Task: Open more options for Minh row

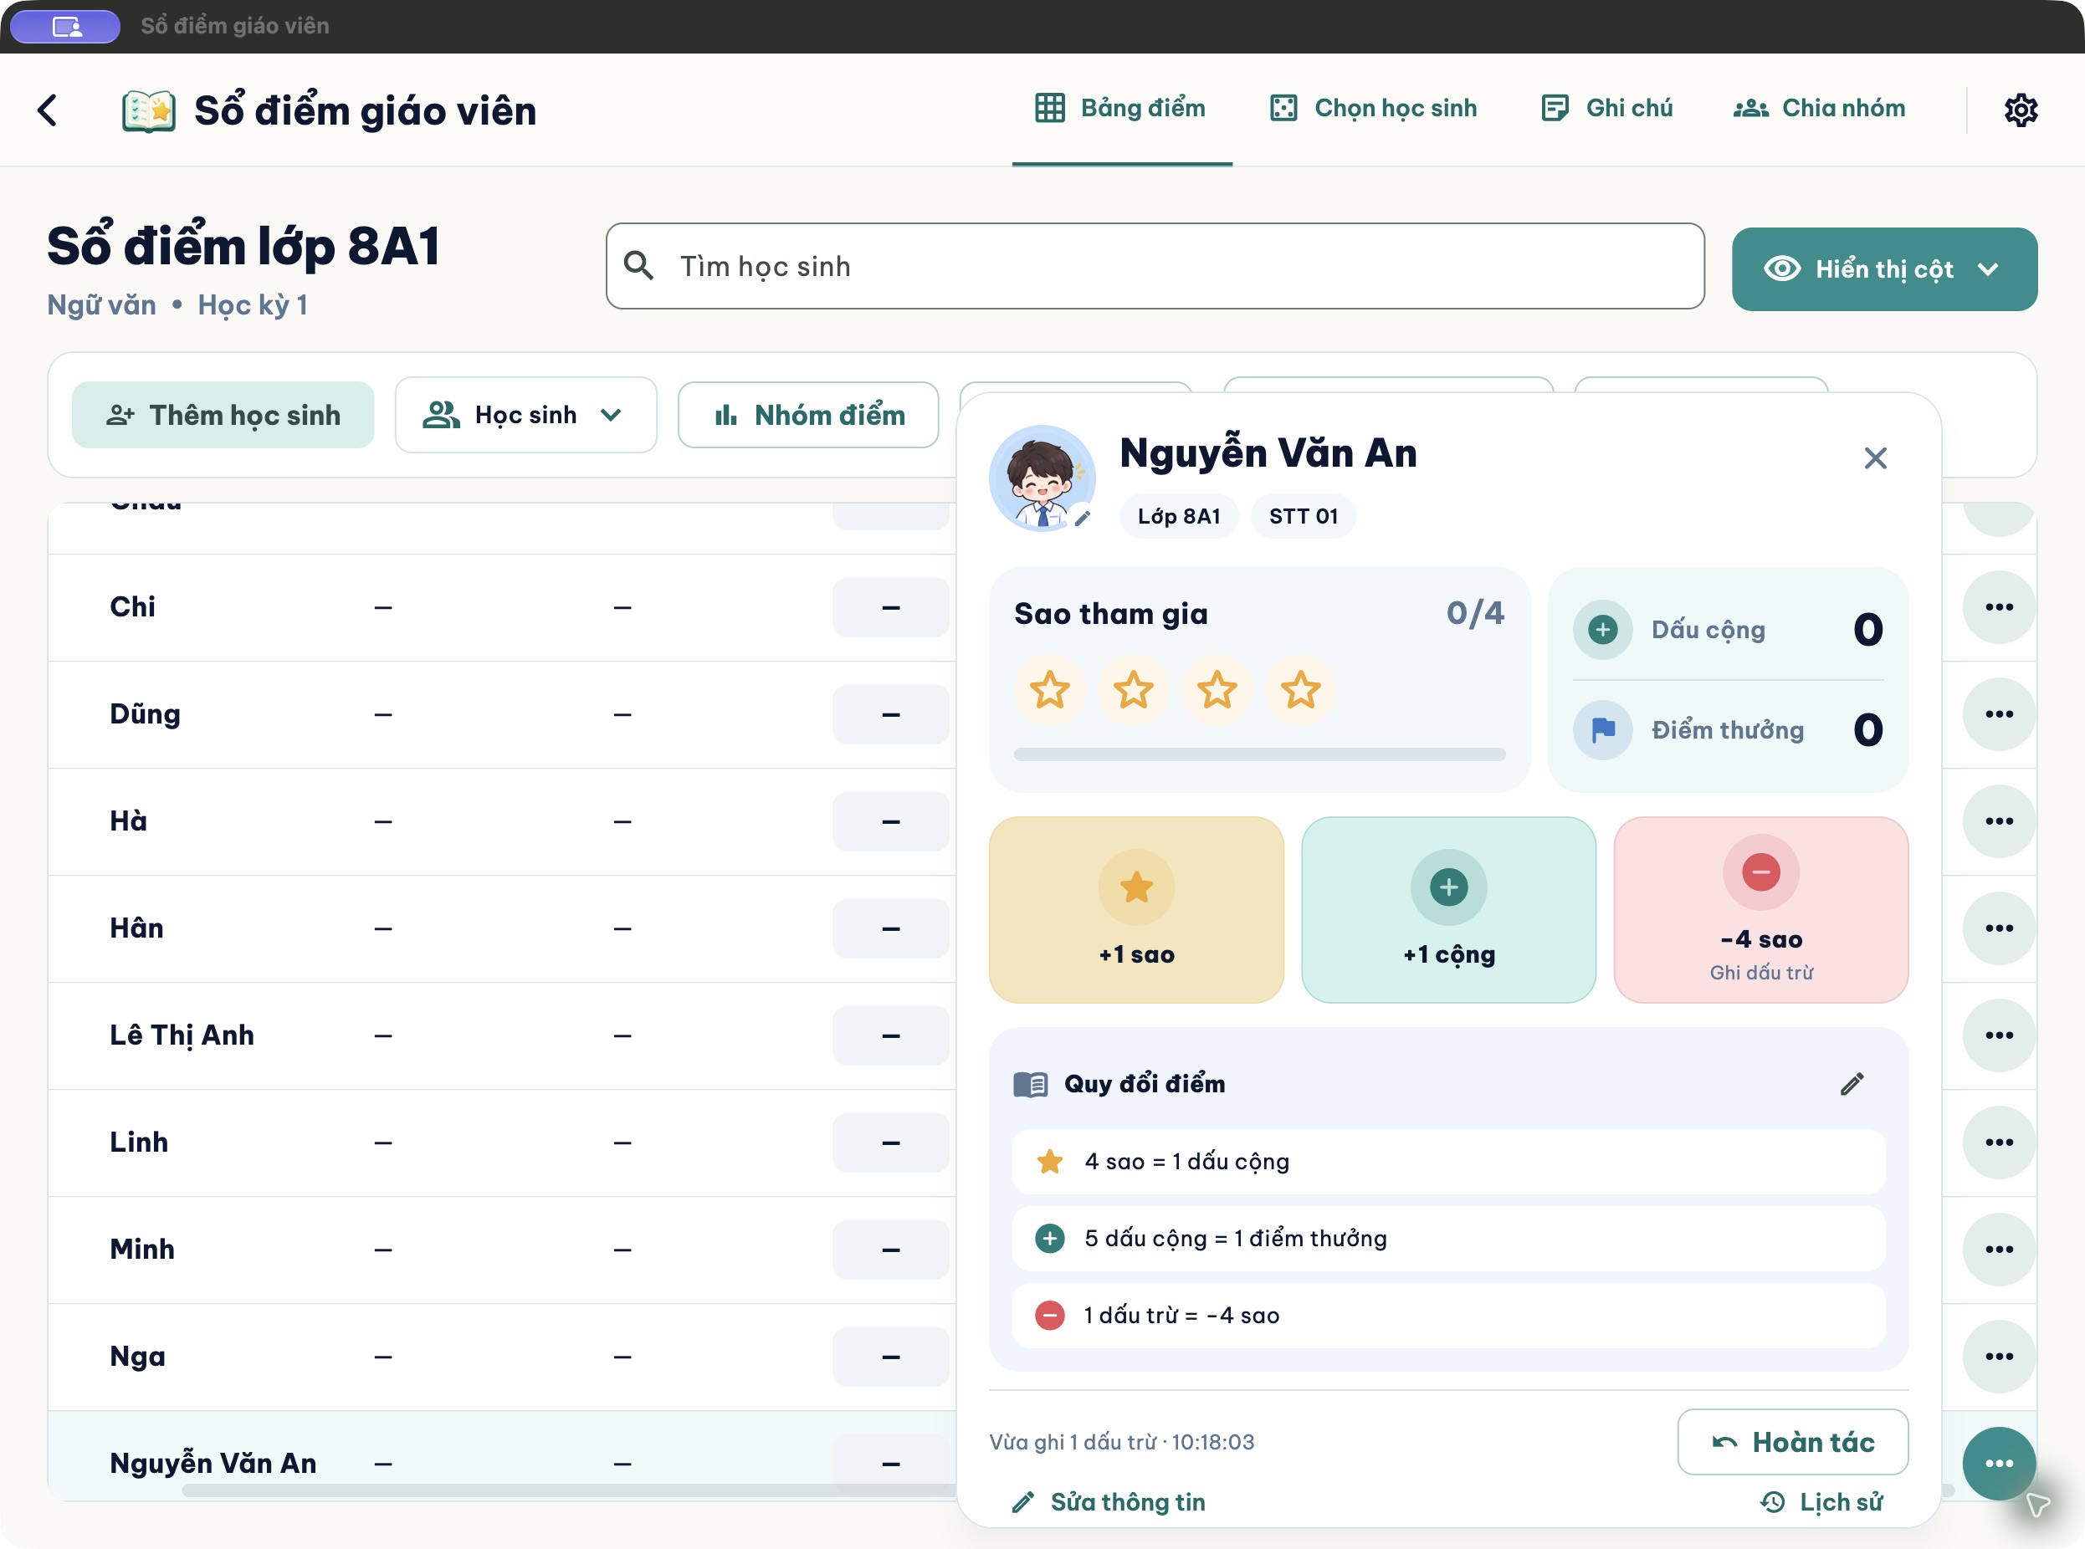Action: [1999, 1249]
